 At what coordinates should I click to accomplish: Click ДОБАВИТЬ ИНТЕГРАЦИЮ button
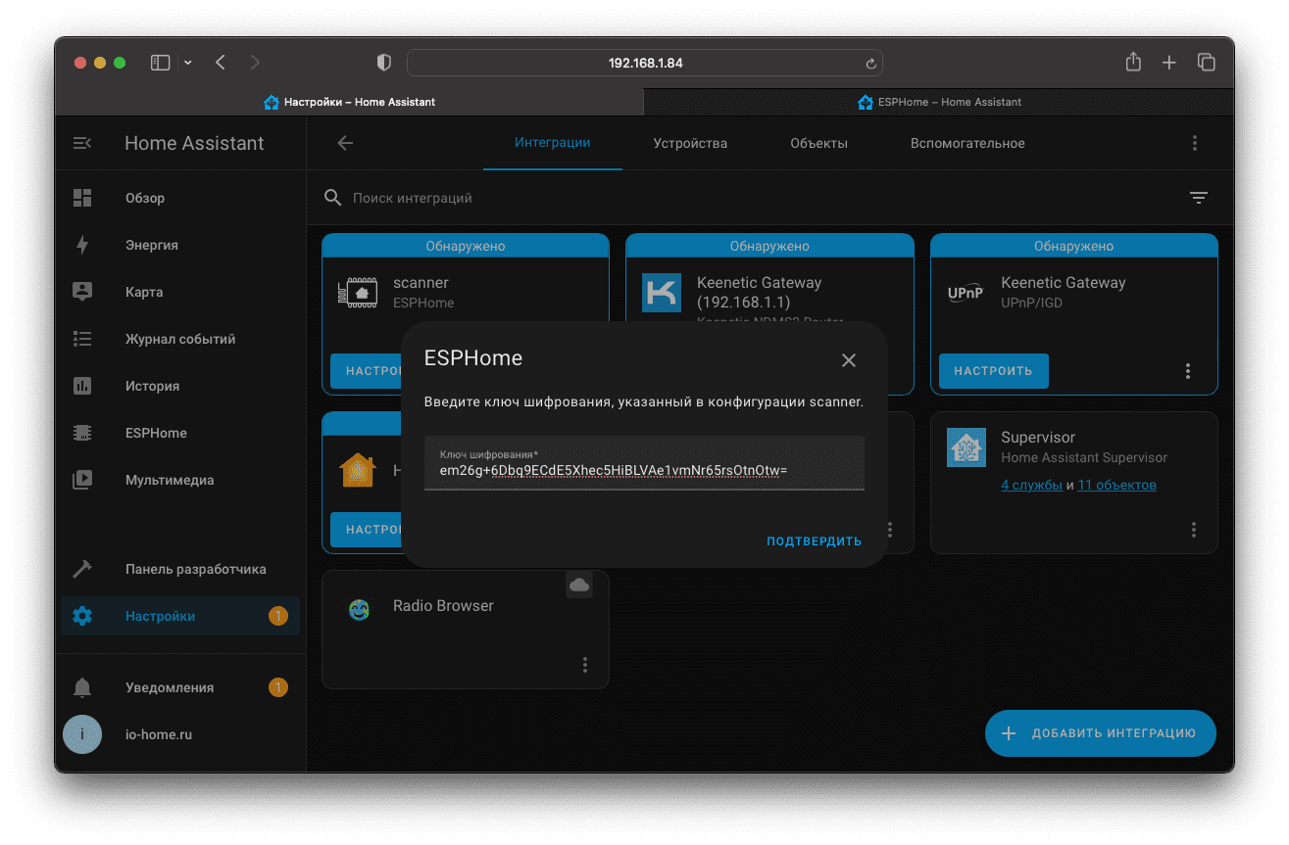click(x=1100, y=733)
